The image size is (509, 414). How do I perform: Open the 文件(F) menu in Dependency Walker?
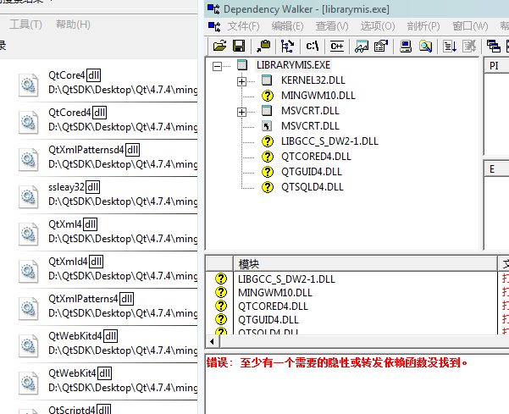(x=243, y=26)
